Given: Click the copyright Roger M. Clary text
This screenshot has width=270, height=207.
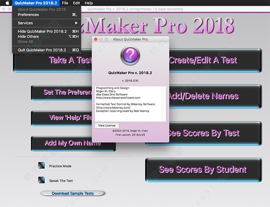Looking at the screenshot, I should point(130,131).
